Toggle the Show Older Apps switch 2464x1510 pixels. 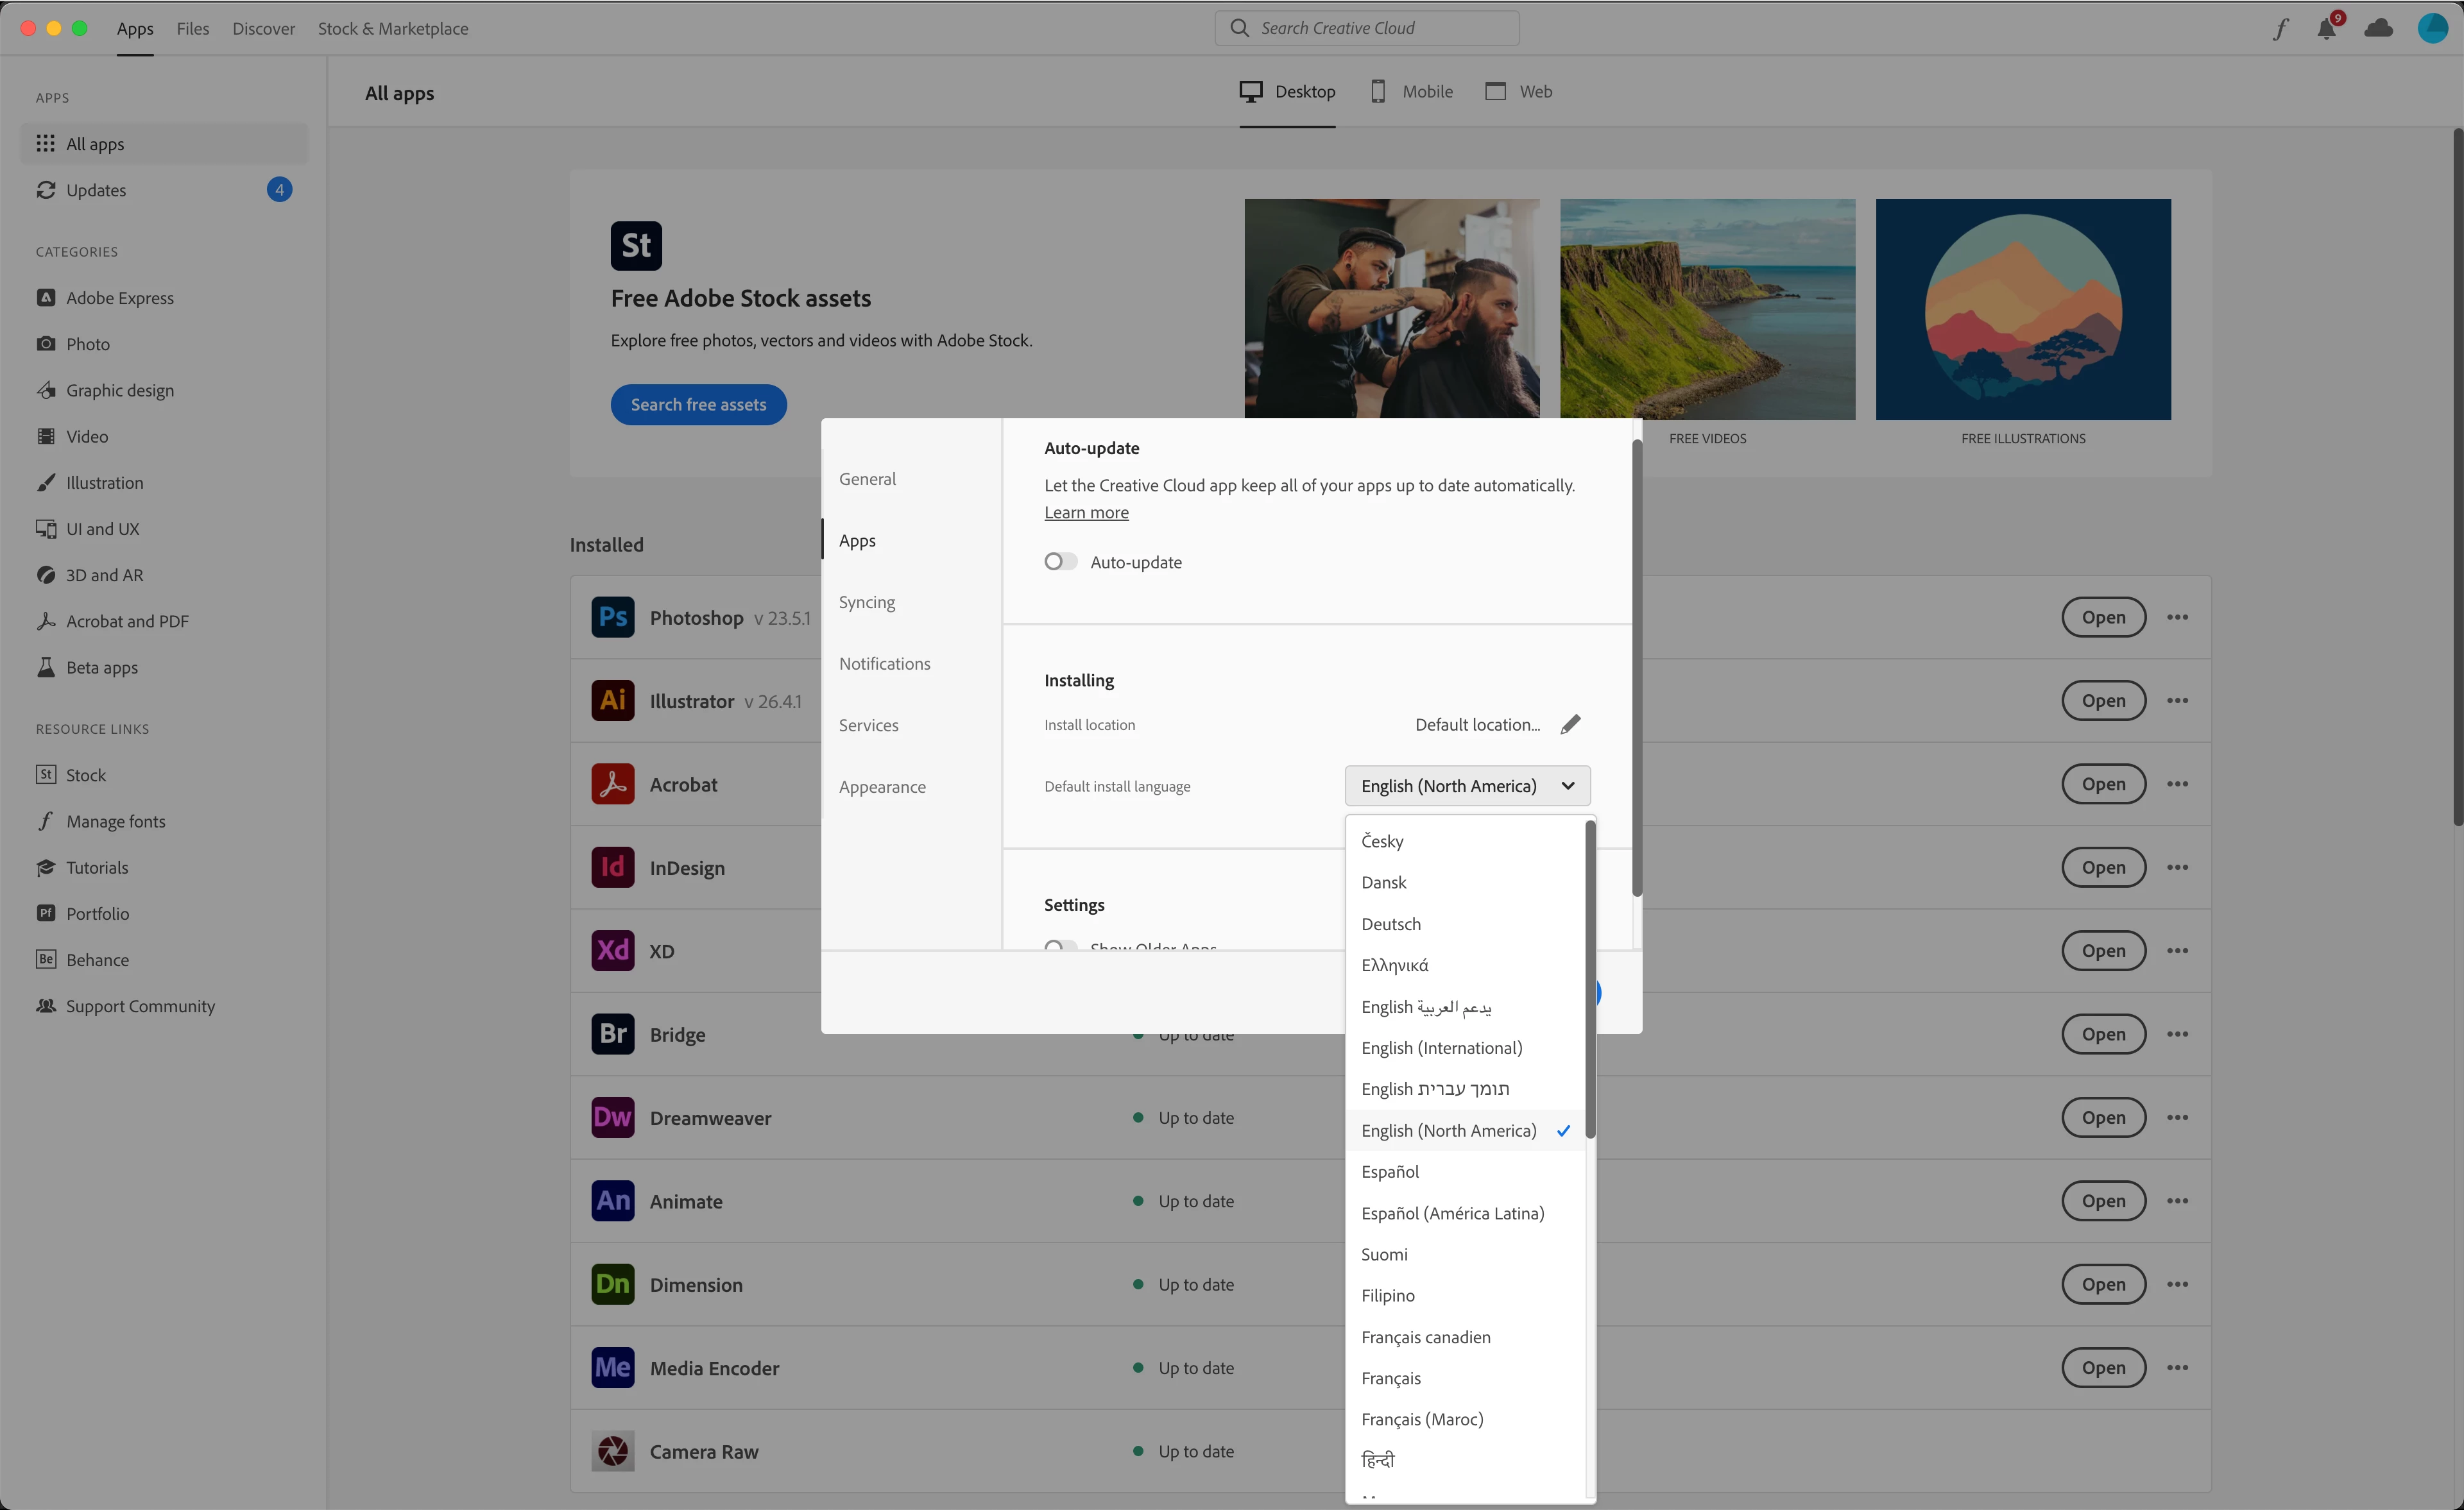(x=1060, y=945)
